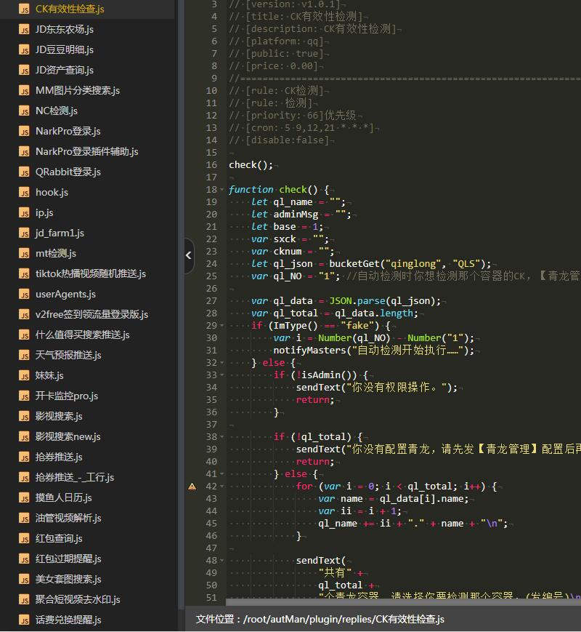
Task: Click the file icon of userAgents.js
Action: (x=23, y=295)
